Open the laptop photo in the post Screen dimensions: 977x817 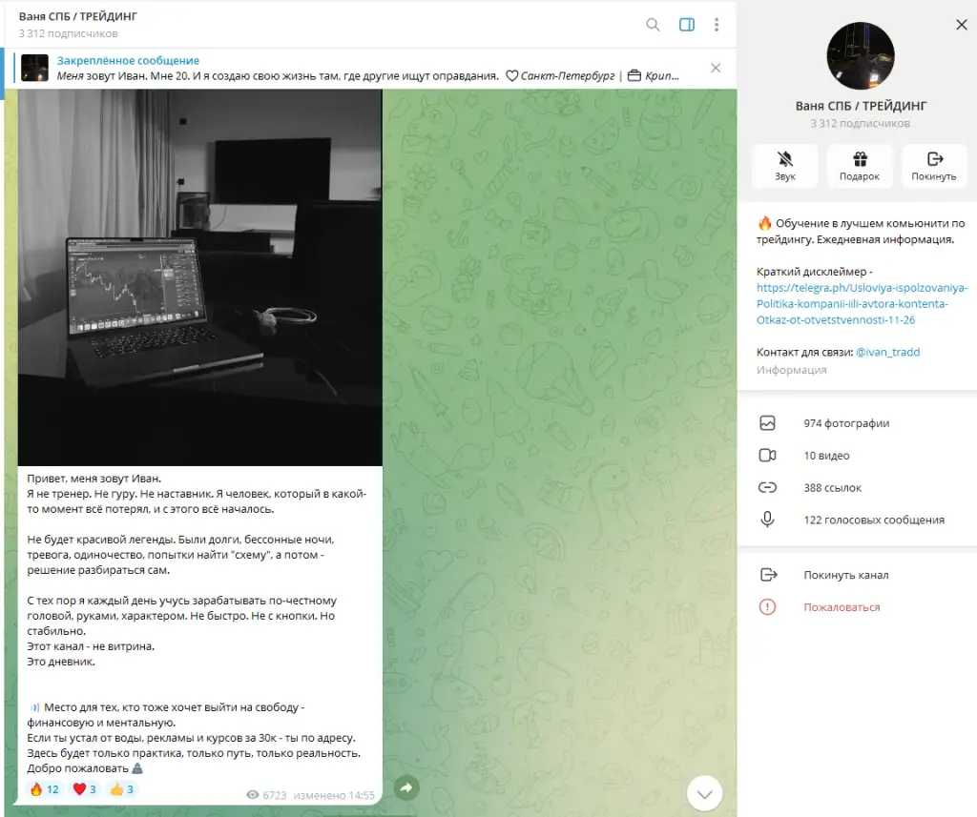(x=200, y=277)
